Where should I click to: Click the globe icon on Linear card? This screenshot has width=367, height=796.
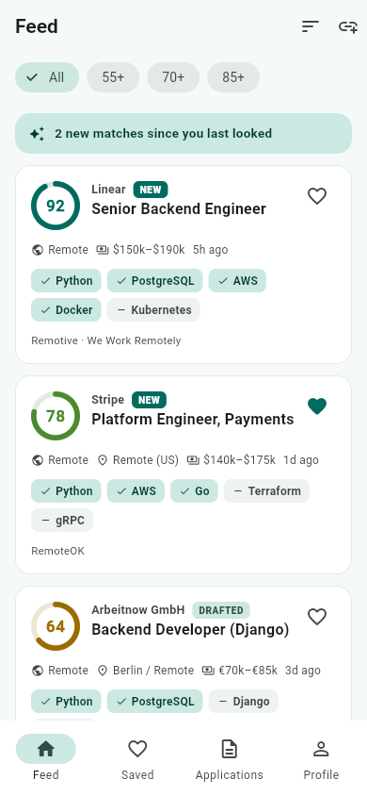[37, 250]
